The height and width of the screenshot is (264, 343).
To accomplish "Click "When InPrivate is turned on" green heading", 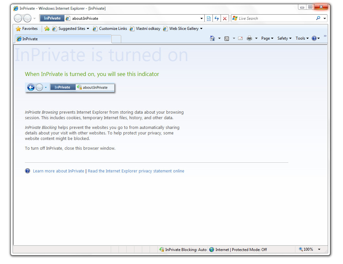I will [92, 74].
